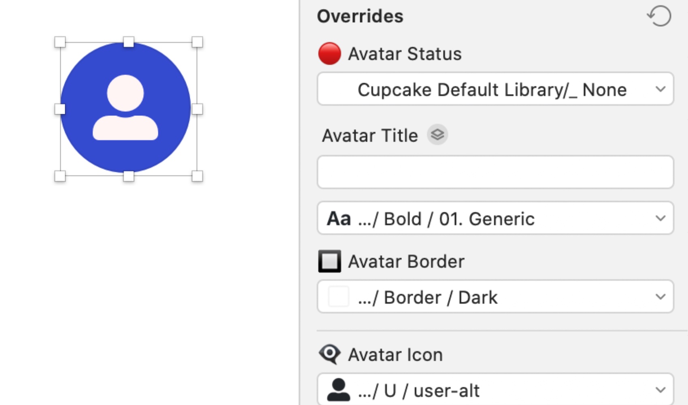Screen dimensions: 688x405
Task: Click into the Avatar Title text field
Action: pyautogui.click(x=495, y=172)
